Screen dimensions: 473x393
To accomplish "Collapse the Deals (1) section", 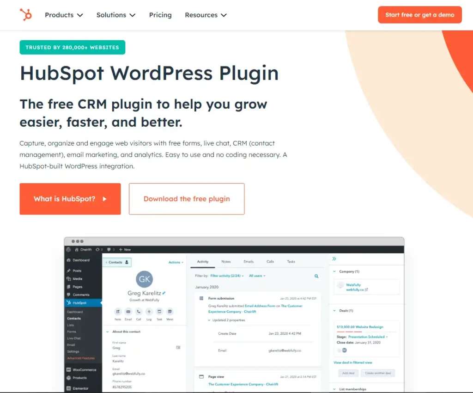I will (x=334, y=310).
